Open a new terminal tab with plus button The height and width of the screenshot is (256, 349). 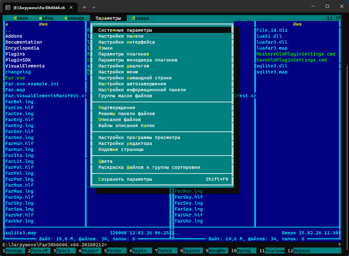pyautogui.click(x=84, y=7)
